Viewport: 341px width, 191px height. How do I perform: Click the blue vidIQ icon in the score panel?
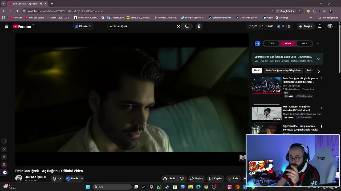257,44
